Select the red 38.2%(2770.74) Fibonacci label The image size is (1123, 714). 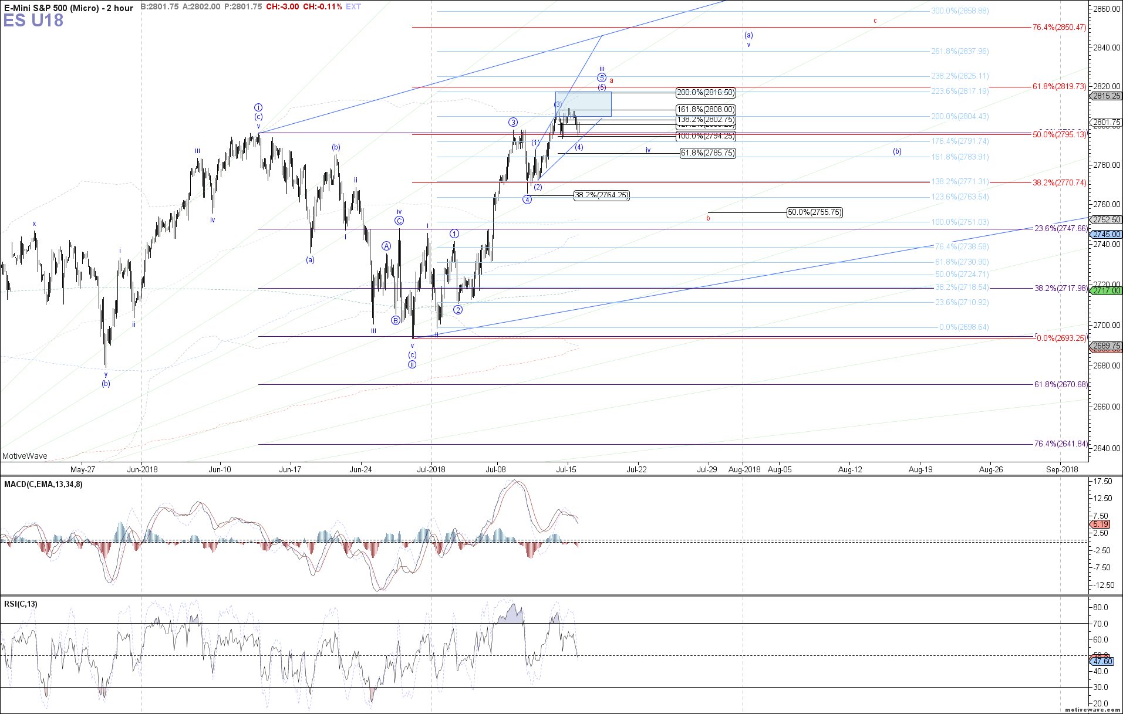[x=1060, y=183]
